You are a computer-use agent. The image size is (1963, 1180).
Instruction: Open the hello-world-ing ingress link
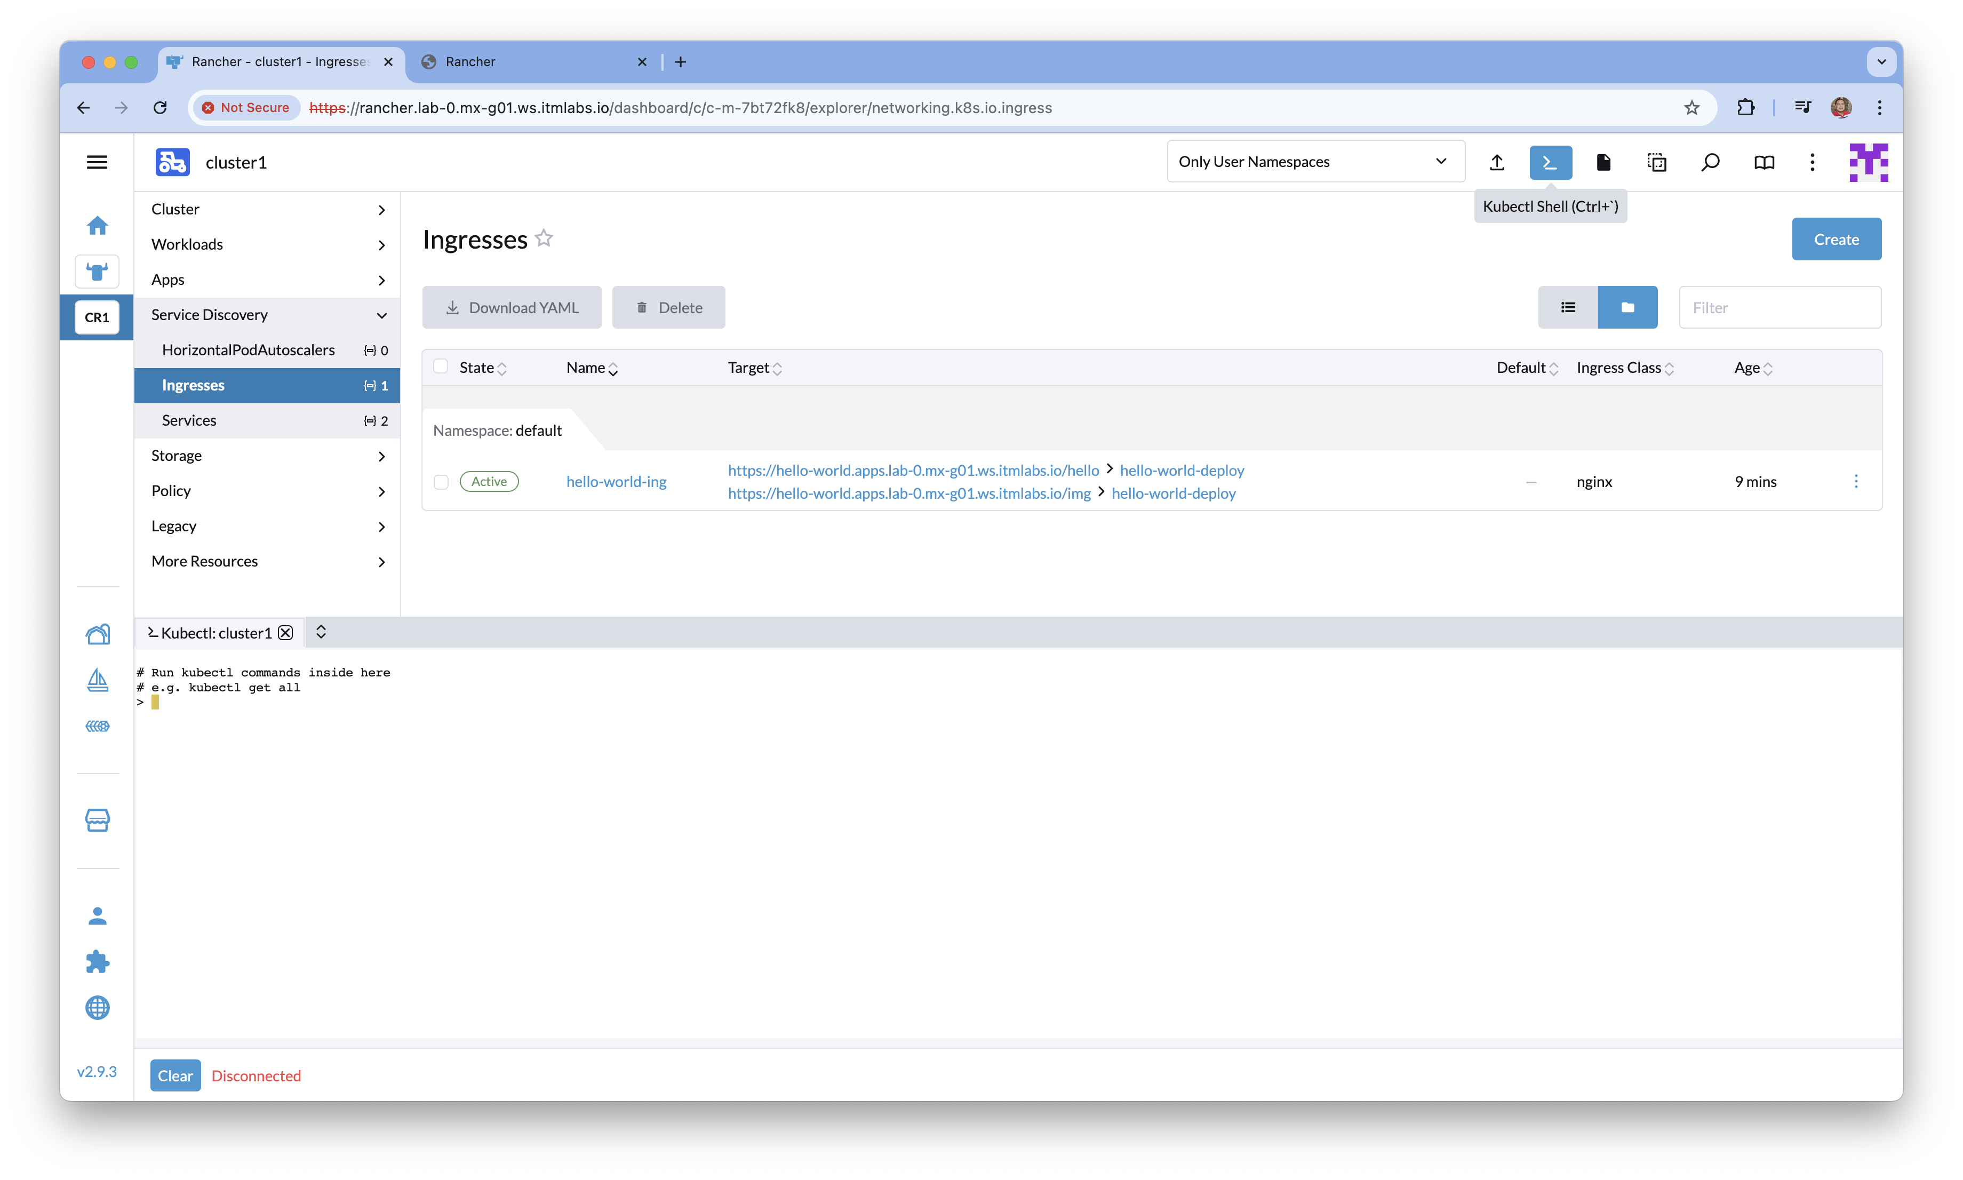[x=616, y=482]
